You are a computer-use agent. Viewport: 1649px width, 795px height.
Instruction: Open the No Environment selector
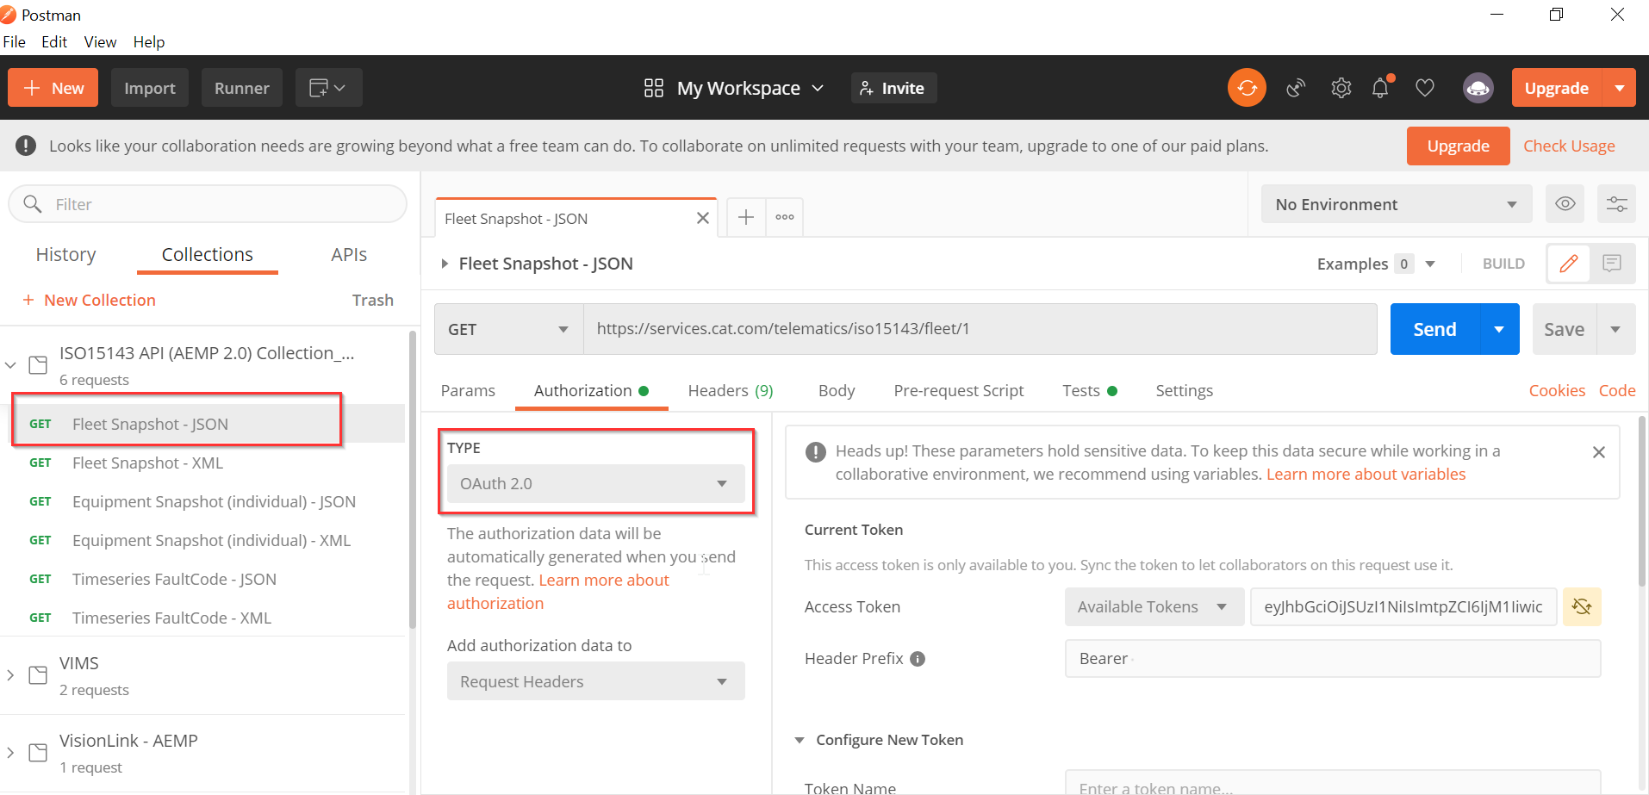1397,204
